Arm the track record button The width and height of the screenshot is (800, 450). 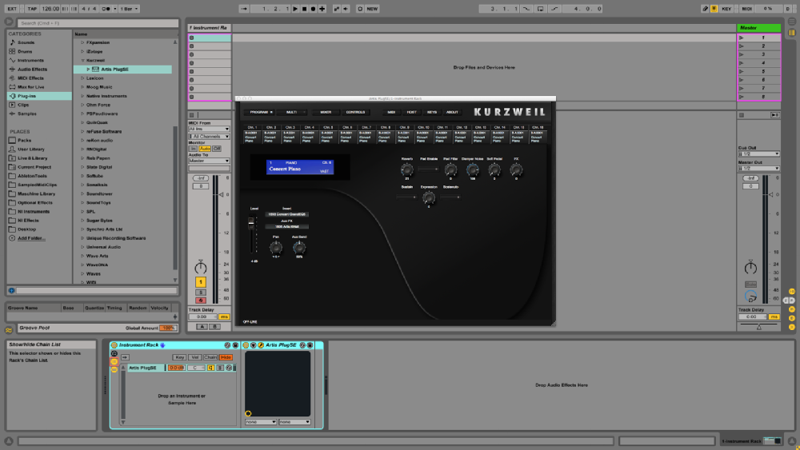pyautogui.click(x=200, y=300)
